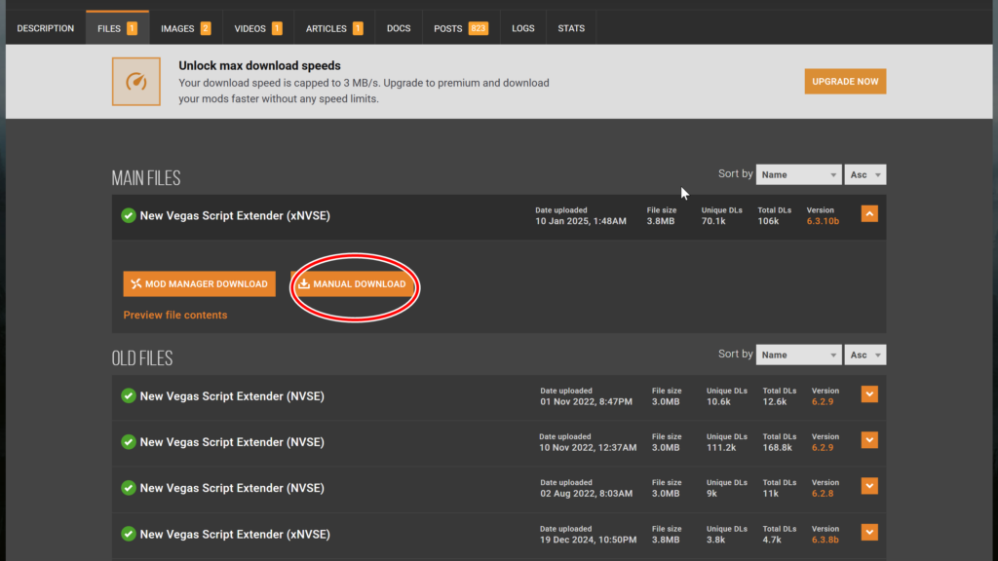Open Old Files Asc order dropdown
The width and height of the screenshot is (998, 561).
coord(864,355)
